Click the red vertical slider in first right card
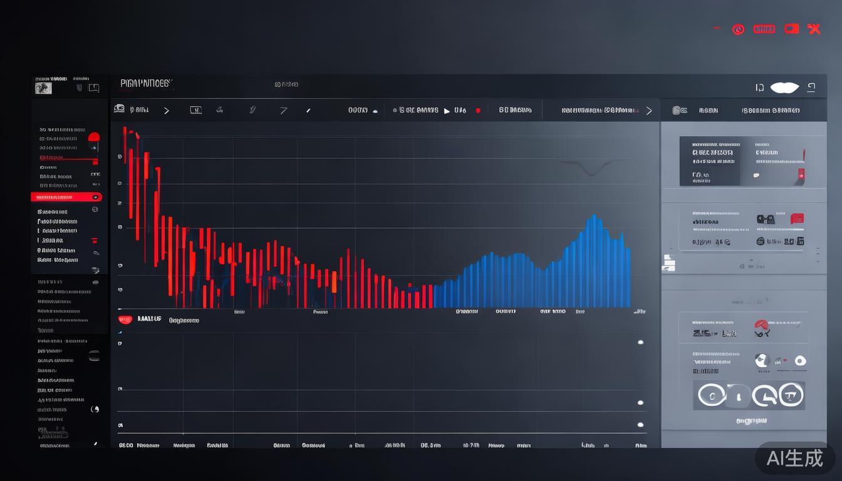 tap(801, 175)
